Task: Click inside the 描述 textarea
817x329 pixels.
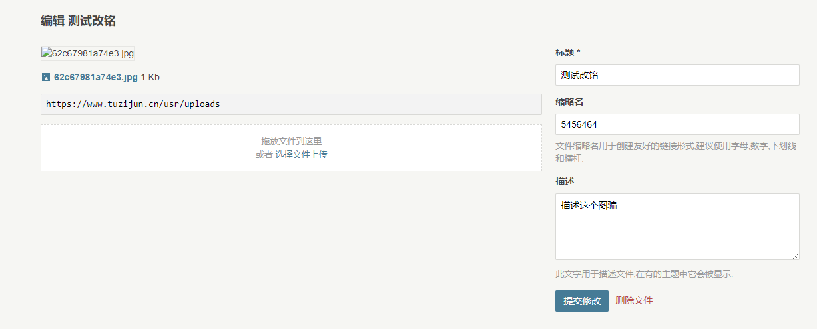Action: click(677, 227)
